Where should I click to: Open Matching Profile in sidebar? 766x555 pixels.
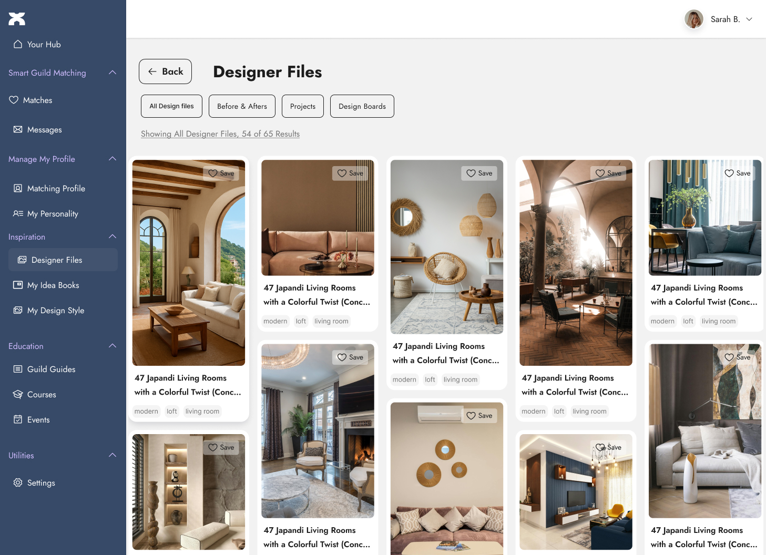point(63,188)
